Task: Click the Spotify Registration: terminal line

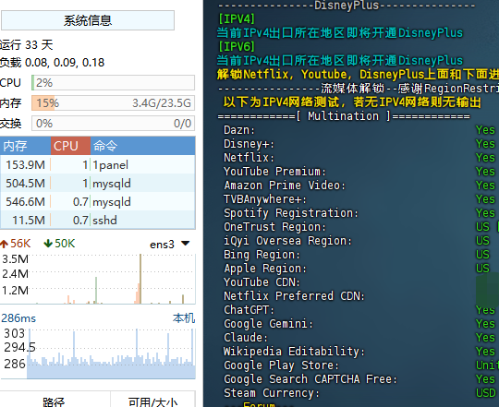Action: [x=291, y=213]
